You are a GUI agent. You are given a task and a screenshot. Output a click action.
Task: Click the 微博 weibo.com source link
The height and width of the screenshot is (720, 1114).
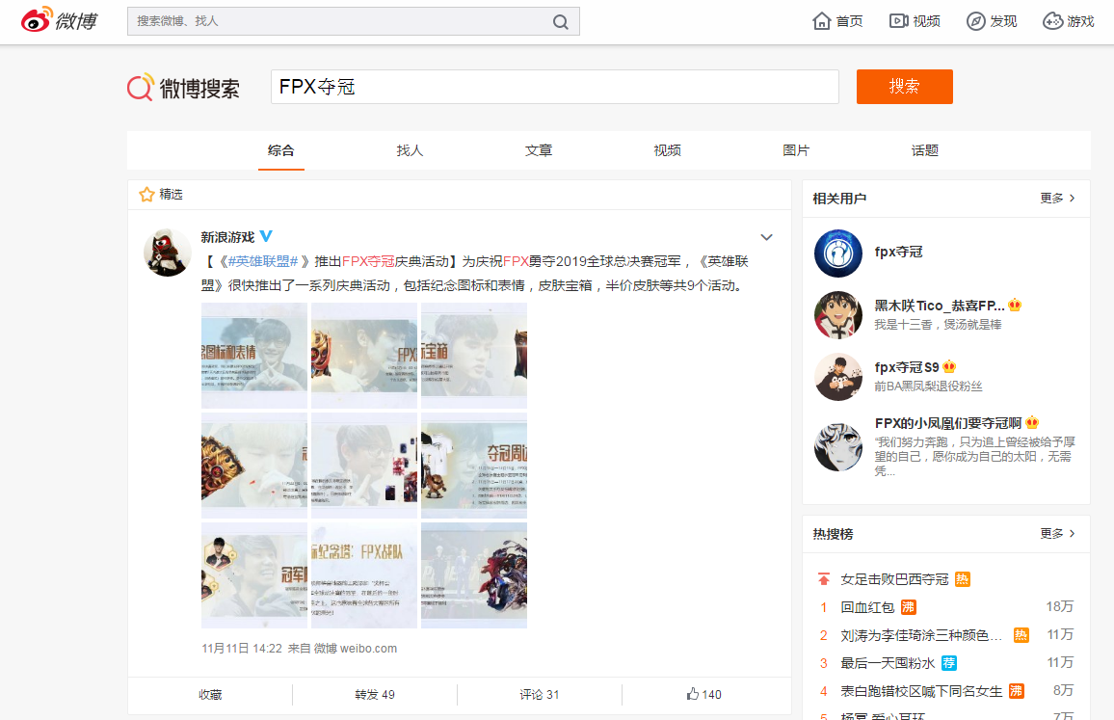click(356, 649)
